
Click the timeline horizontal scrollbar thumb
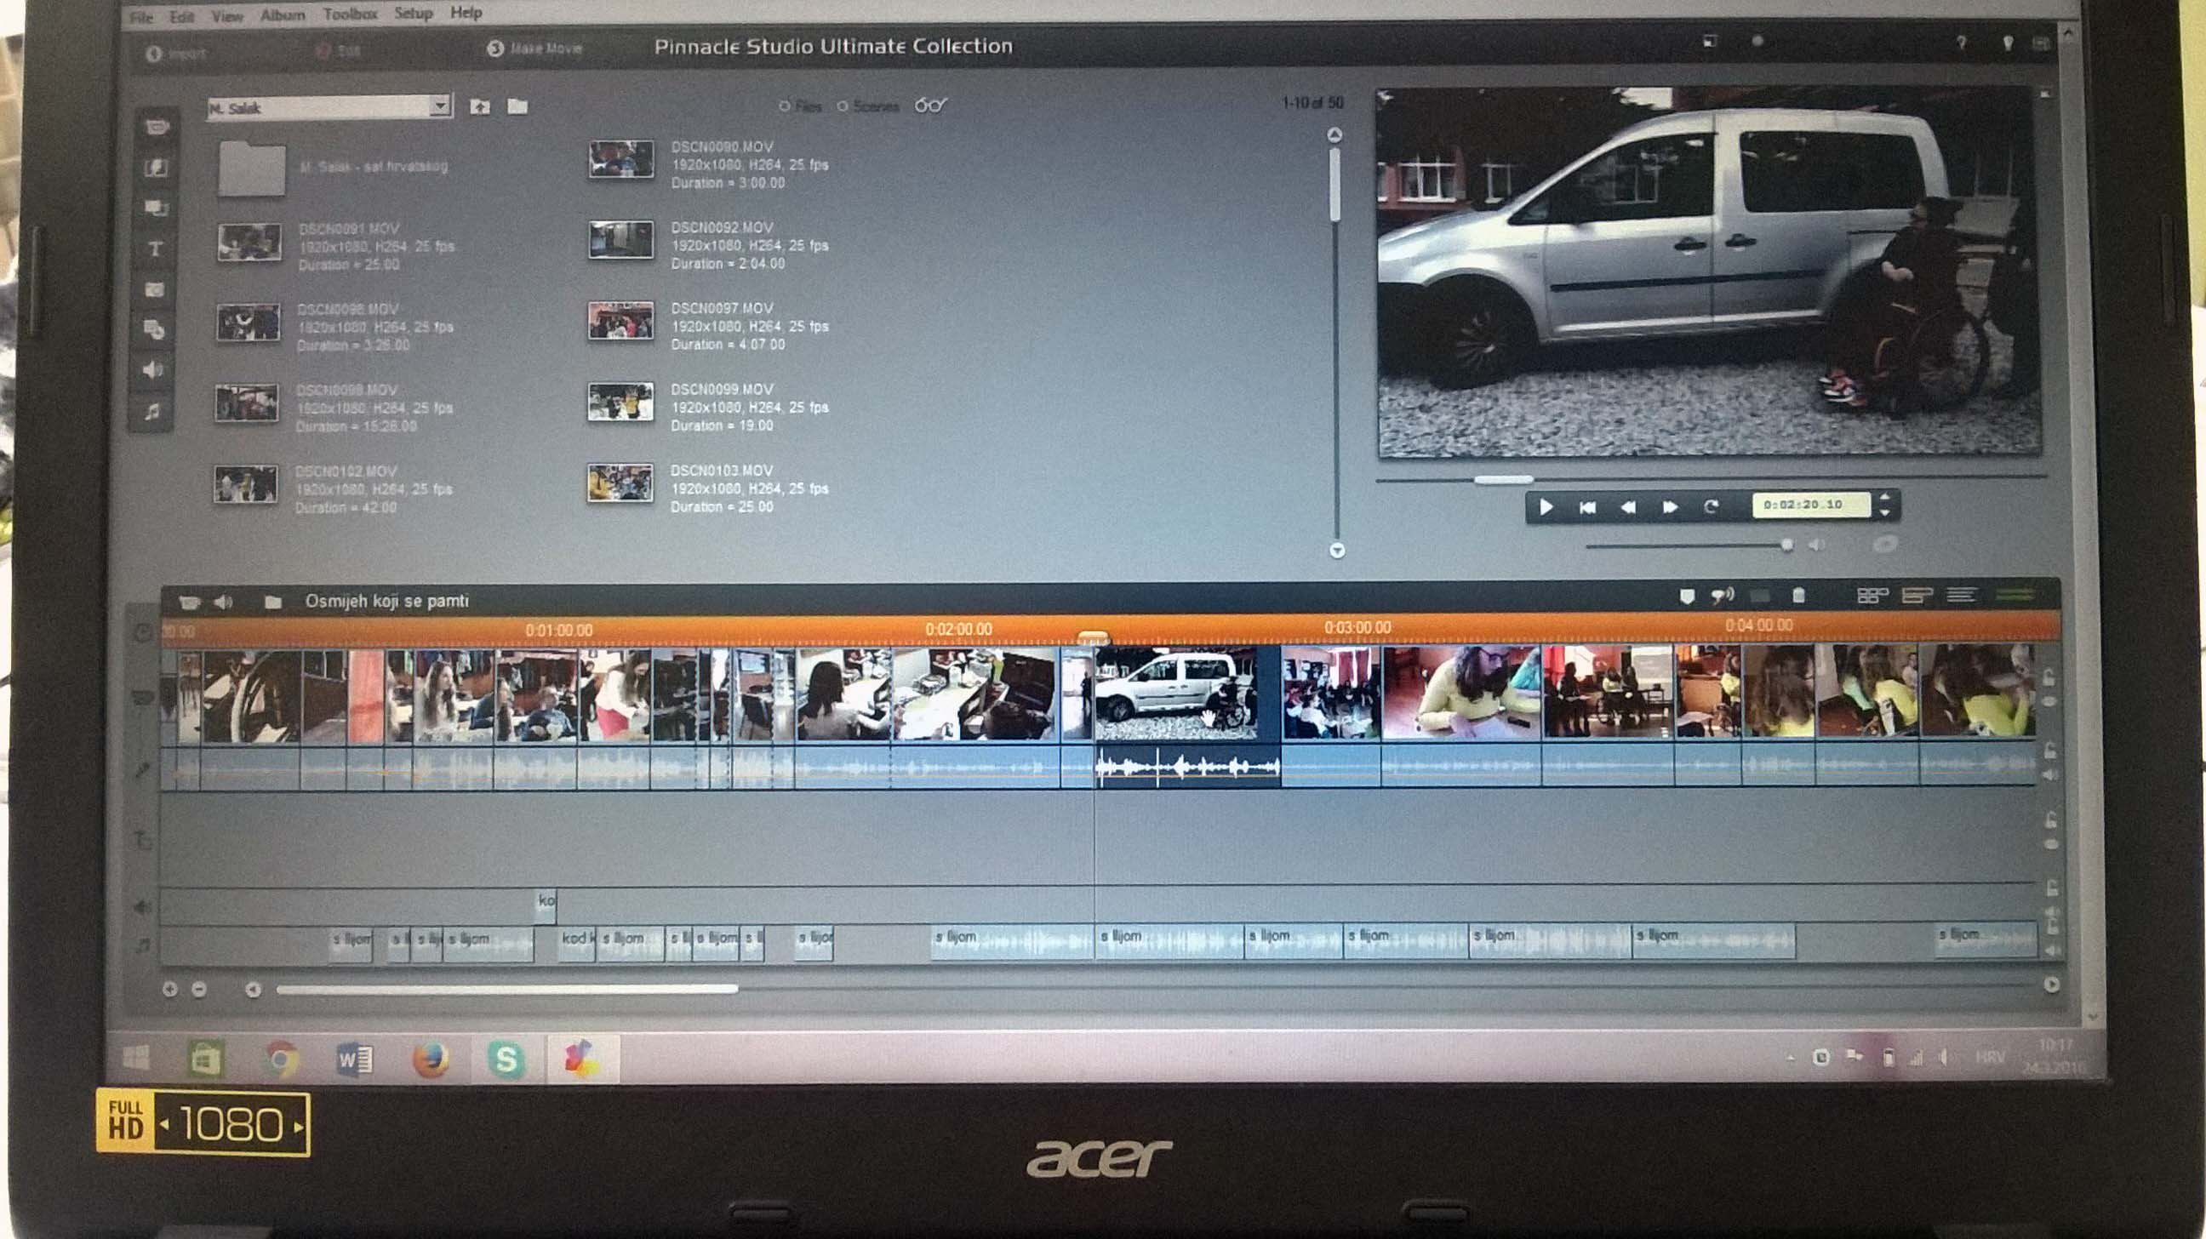point(507,990)
